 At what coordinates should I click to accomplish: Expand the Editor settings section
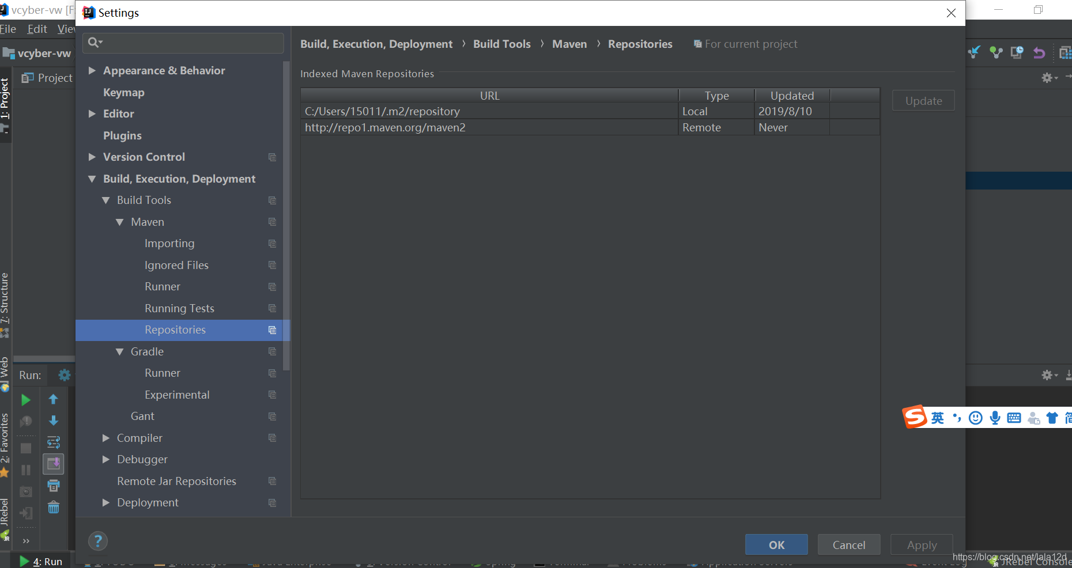coord(92,113)
